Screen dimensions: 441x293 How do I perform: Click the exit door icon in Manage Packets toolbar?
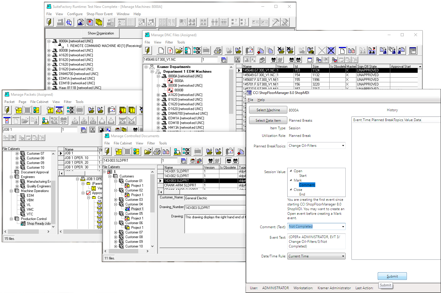[7, 110]
